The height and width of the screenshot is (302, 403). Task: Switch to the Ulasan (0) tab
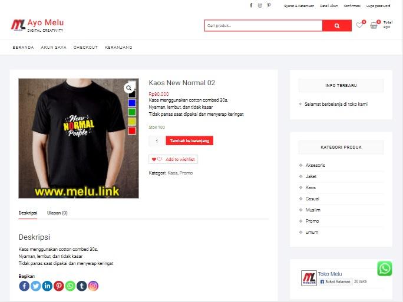point(57,213)
